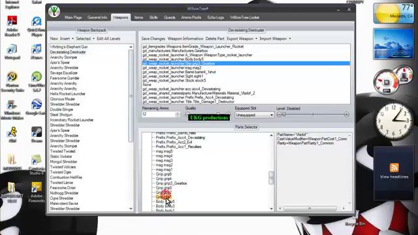Click the Remaining Ammo input field

159,114
